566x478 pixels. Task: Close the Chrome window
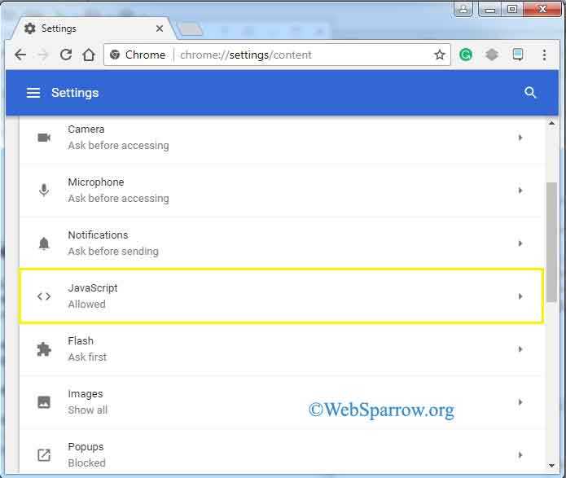pyautogui.click(x=542, y=9)
